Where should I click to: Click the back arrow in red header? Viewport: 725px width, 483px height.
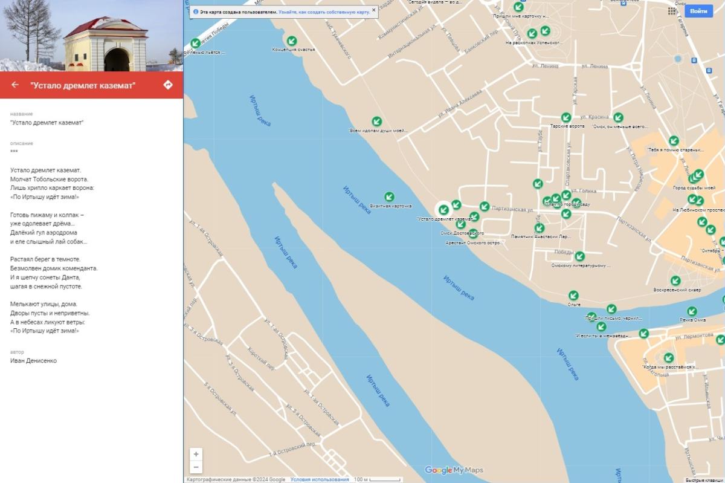[x=15, y=85]
